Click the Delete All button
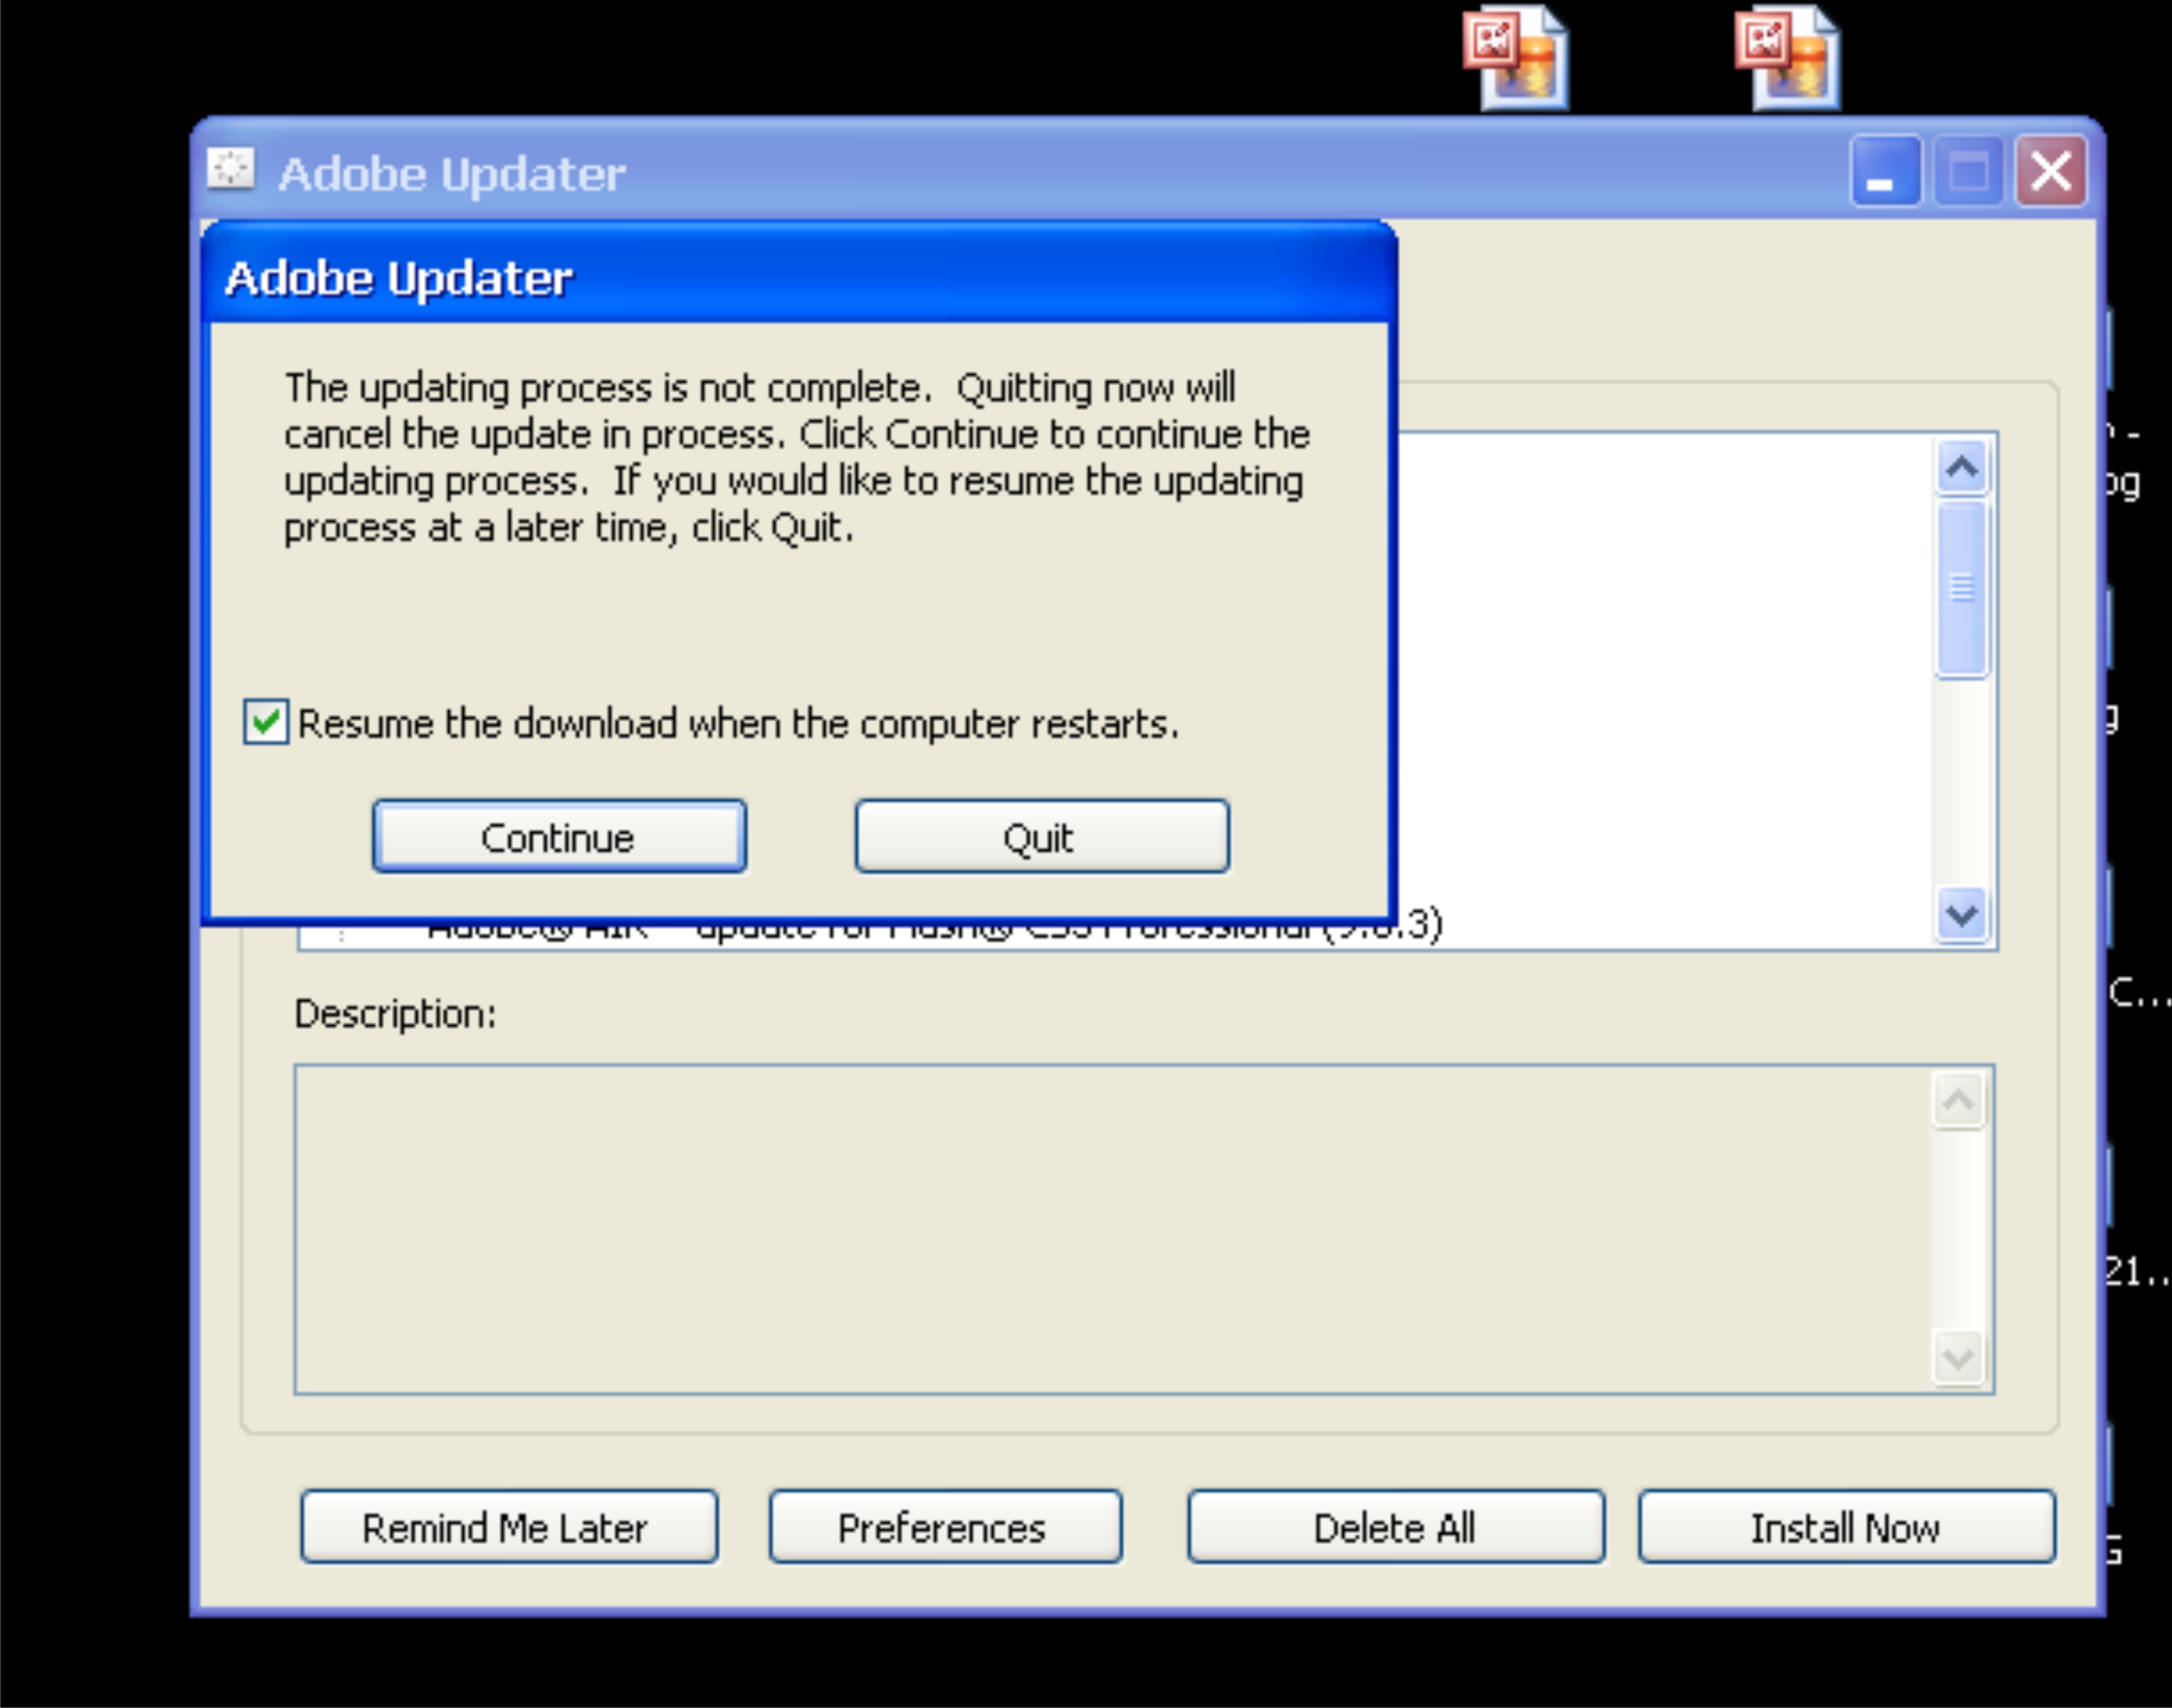2172x1708 pixels. [1395, 1527]
